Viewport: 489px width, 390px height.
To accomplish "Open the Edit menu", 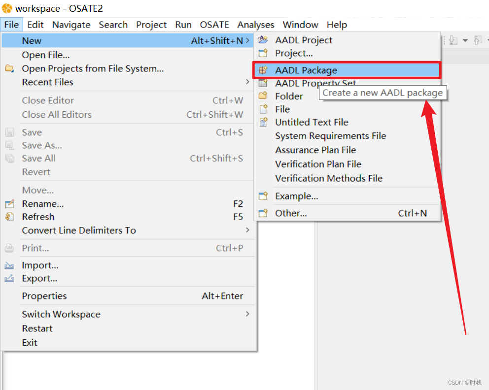I will pos(35,25).
